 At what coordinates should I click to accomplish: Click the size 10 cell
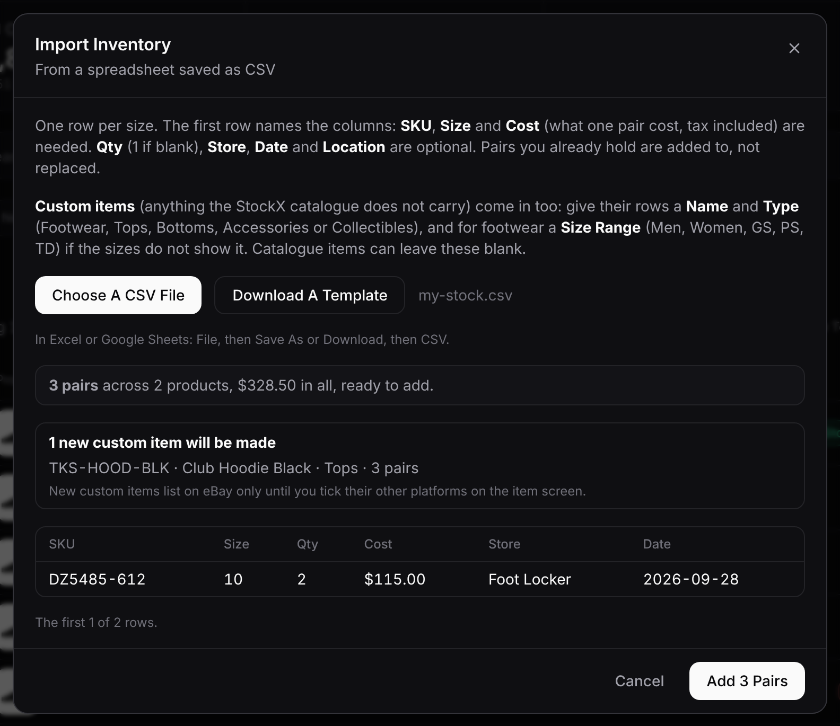(x=233, y=579)
